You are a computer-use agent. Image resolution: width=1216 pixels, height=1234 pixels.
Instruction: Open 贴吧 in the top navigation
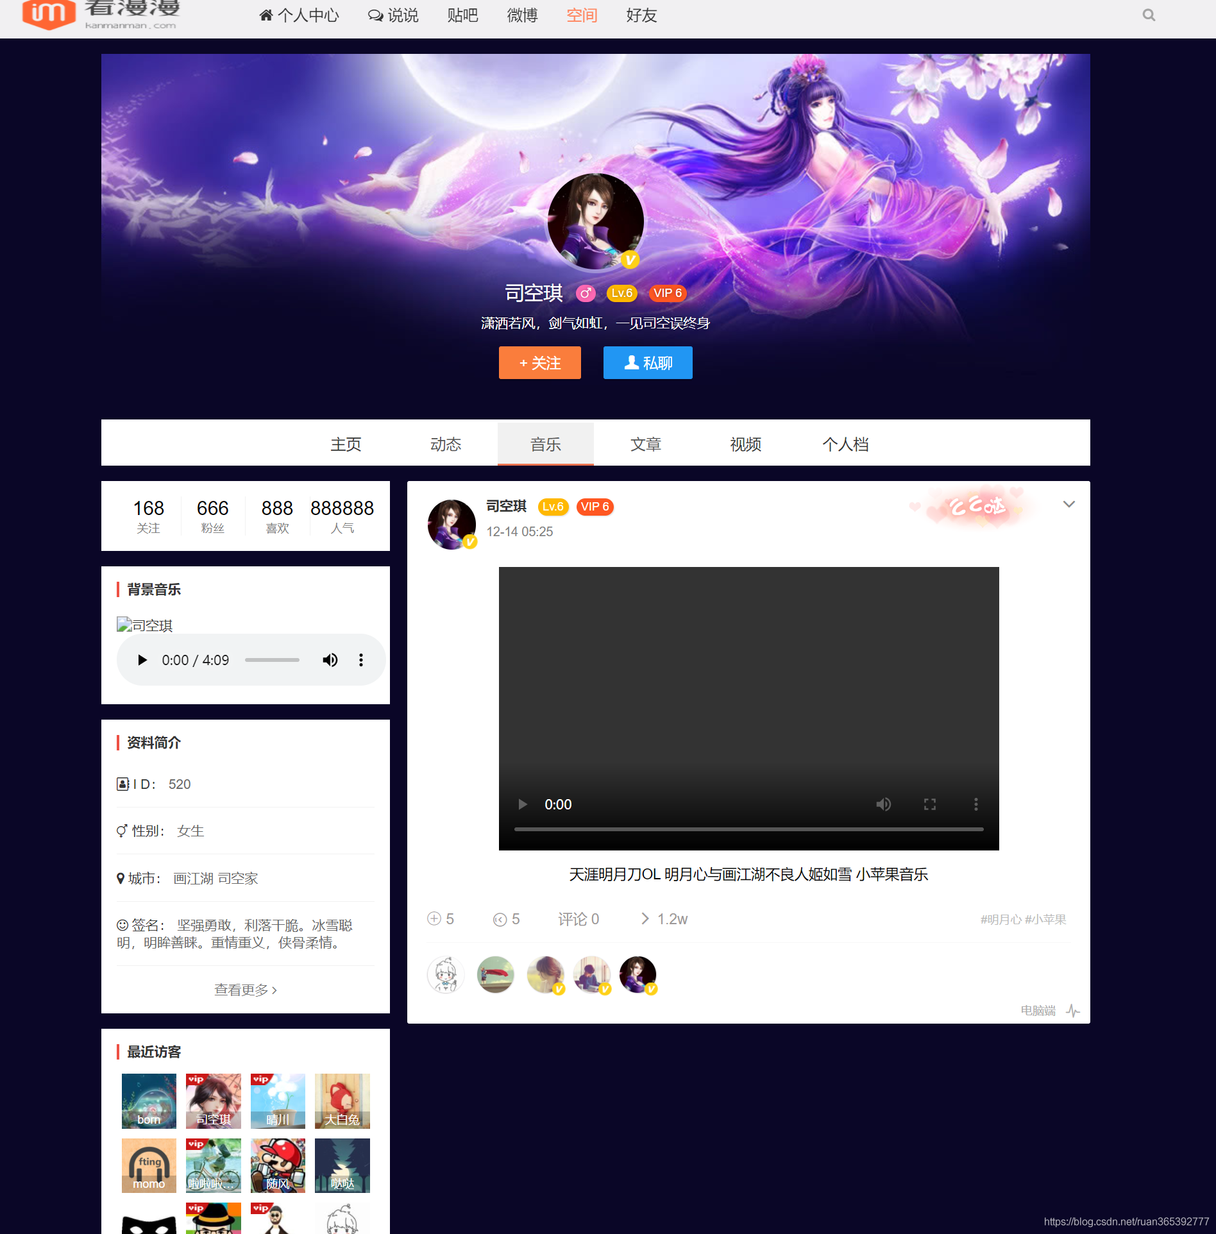pos(463,15)
